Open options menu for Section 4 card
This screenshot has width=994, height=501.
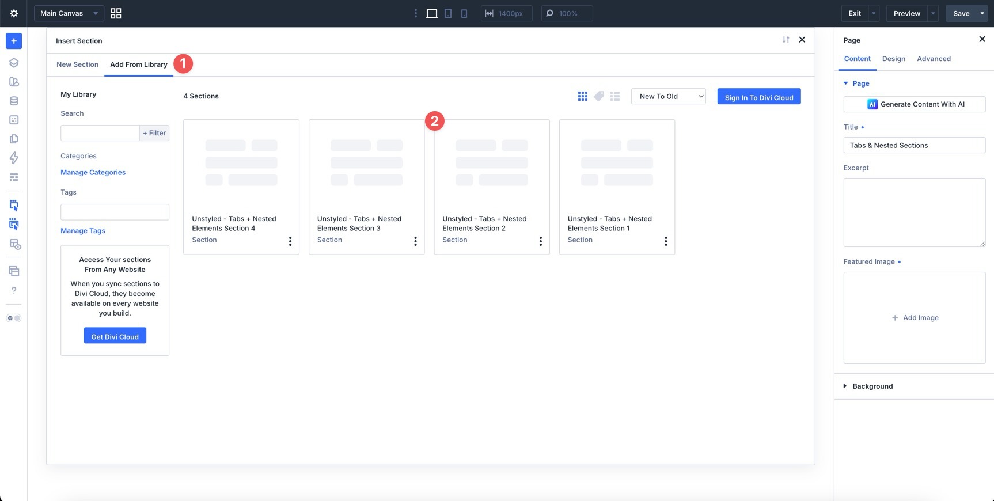pos(290,241)
